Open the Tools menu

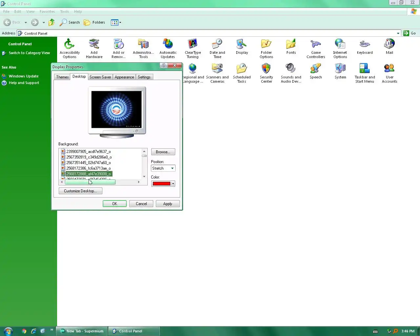coord(64,11)
